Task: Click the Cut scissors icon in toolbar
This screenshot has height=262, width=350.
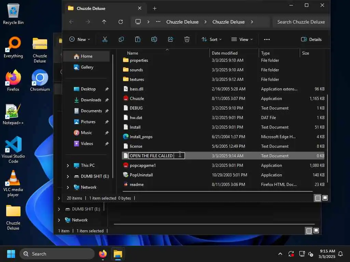Action: [x=105, y=40]
